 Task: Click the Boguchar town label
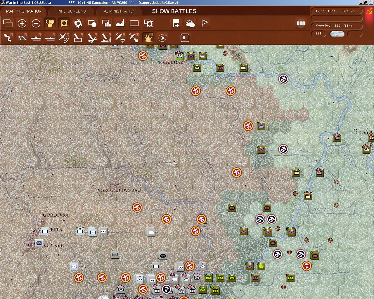[170, 62]
